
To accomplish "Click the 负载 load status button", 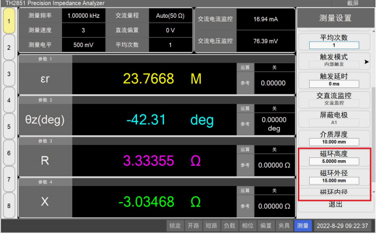I will click(230, 226).
